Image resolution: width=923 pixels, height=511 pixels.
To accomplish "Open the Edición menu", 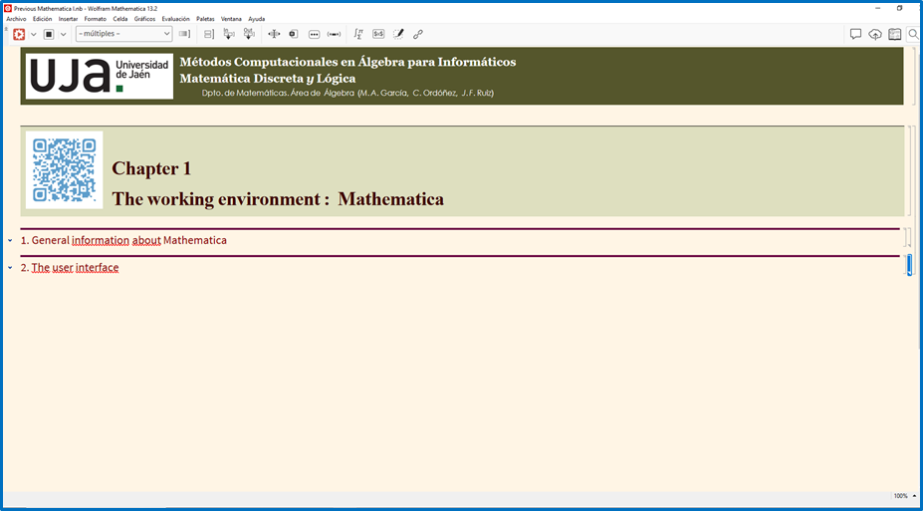I will tap(43, 19).
